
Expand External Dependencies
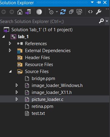point(10,50)
